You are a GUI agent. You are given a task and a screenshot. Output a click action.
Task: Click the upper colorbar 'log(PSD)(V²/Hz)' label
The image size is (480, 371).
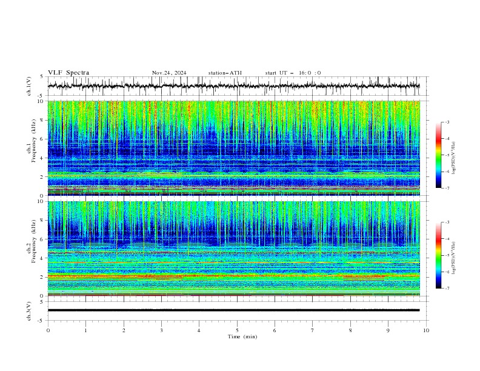453,158
